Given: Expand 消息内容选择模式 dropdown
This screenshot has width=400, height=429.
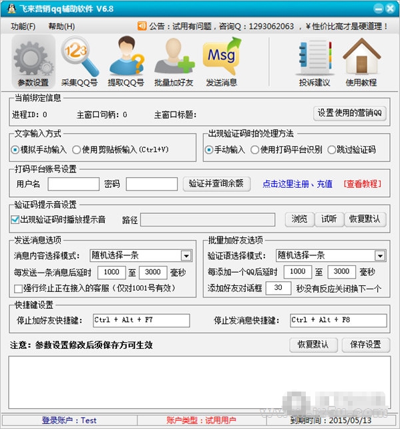Looking at the screenshot, I should [x=186, y=256].
